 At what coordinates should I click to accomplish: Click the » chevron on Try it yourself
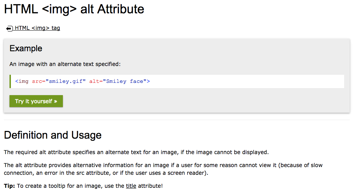point(55,101)
